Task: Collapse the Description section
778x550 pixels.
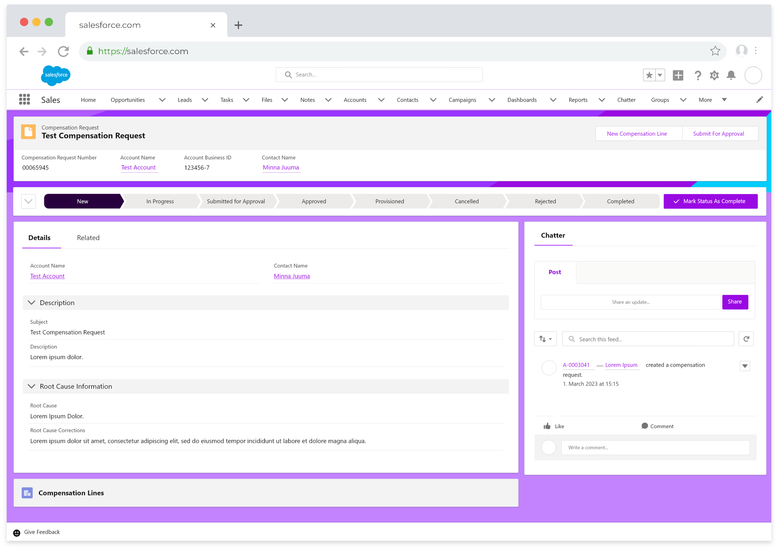Action: coord(31,303)
